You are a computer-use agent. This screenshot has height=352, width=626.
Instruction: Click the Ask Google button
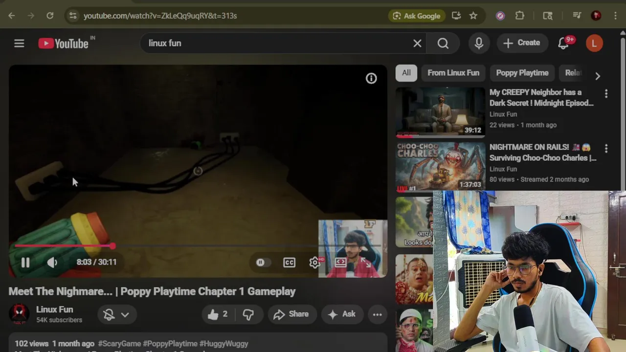tap(417, 16)
